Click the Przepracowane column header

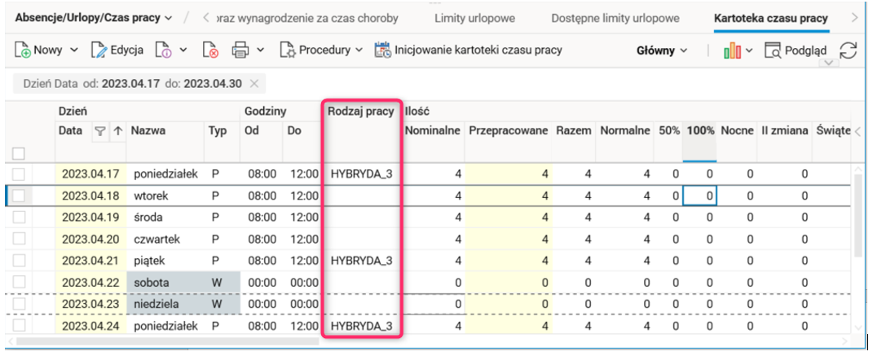(x=509, y=131)
